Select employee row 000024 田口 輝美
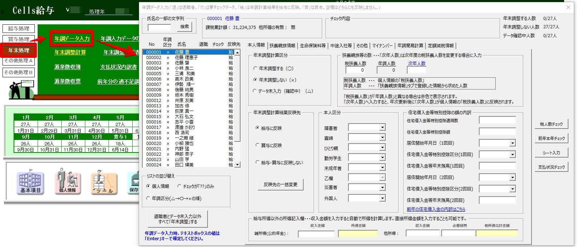 coord(189,165)
